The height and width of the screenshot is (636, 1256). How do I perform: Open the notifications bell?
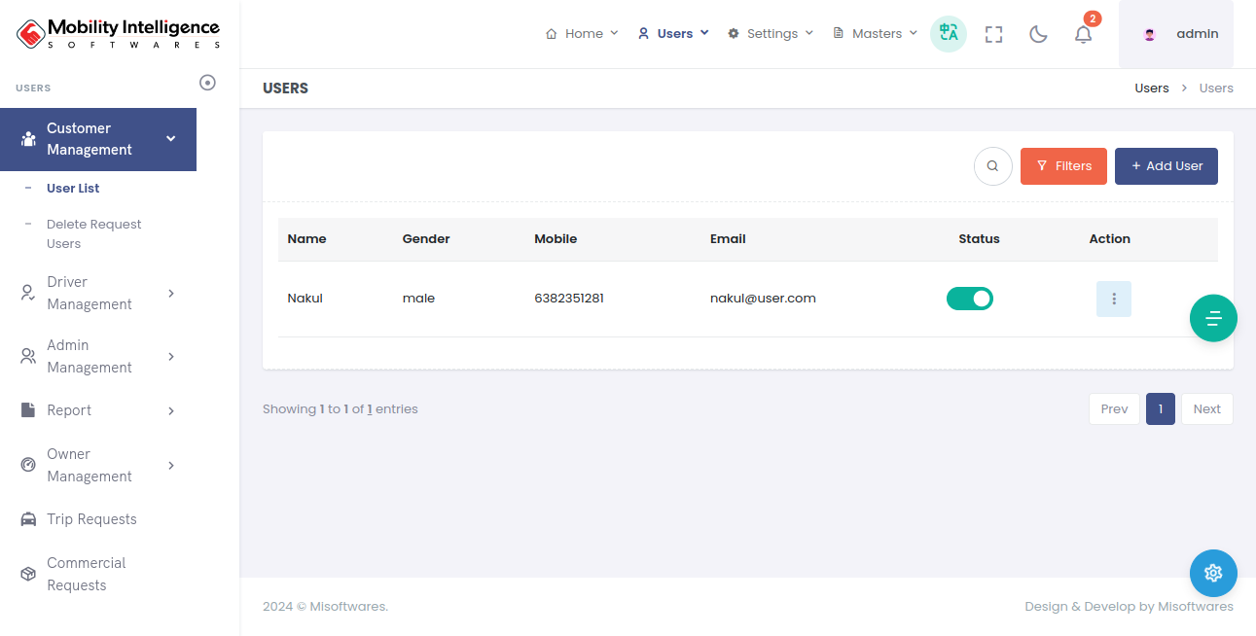click(x=1083, y=34)
